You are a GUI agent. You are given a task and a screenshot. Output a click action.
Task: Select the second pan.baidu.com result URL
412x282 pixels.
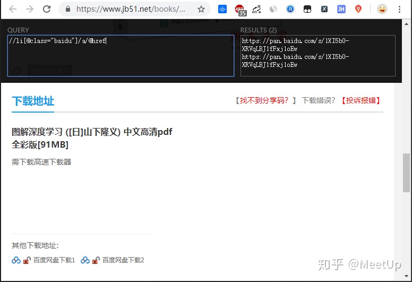click(295, 61)
